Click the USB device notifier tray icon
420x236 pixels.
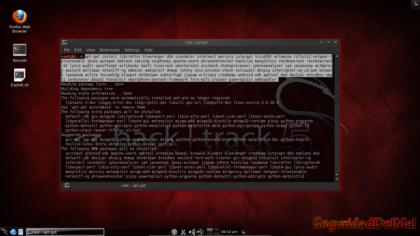[x=200, y=232]
